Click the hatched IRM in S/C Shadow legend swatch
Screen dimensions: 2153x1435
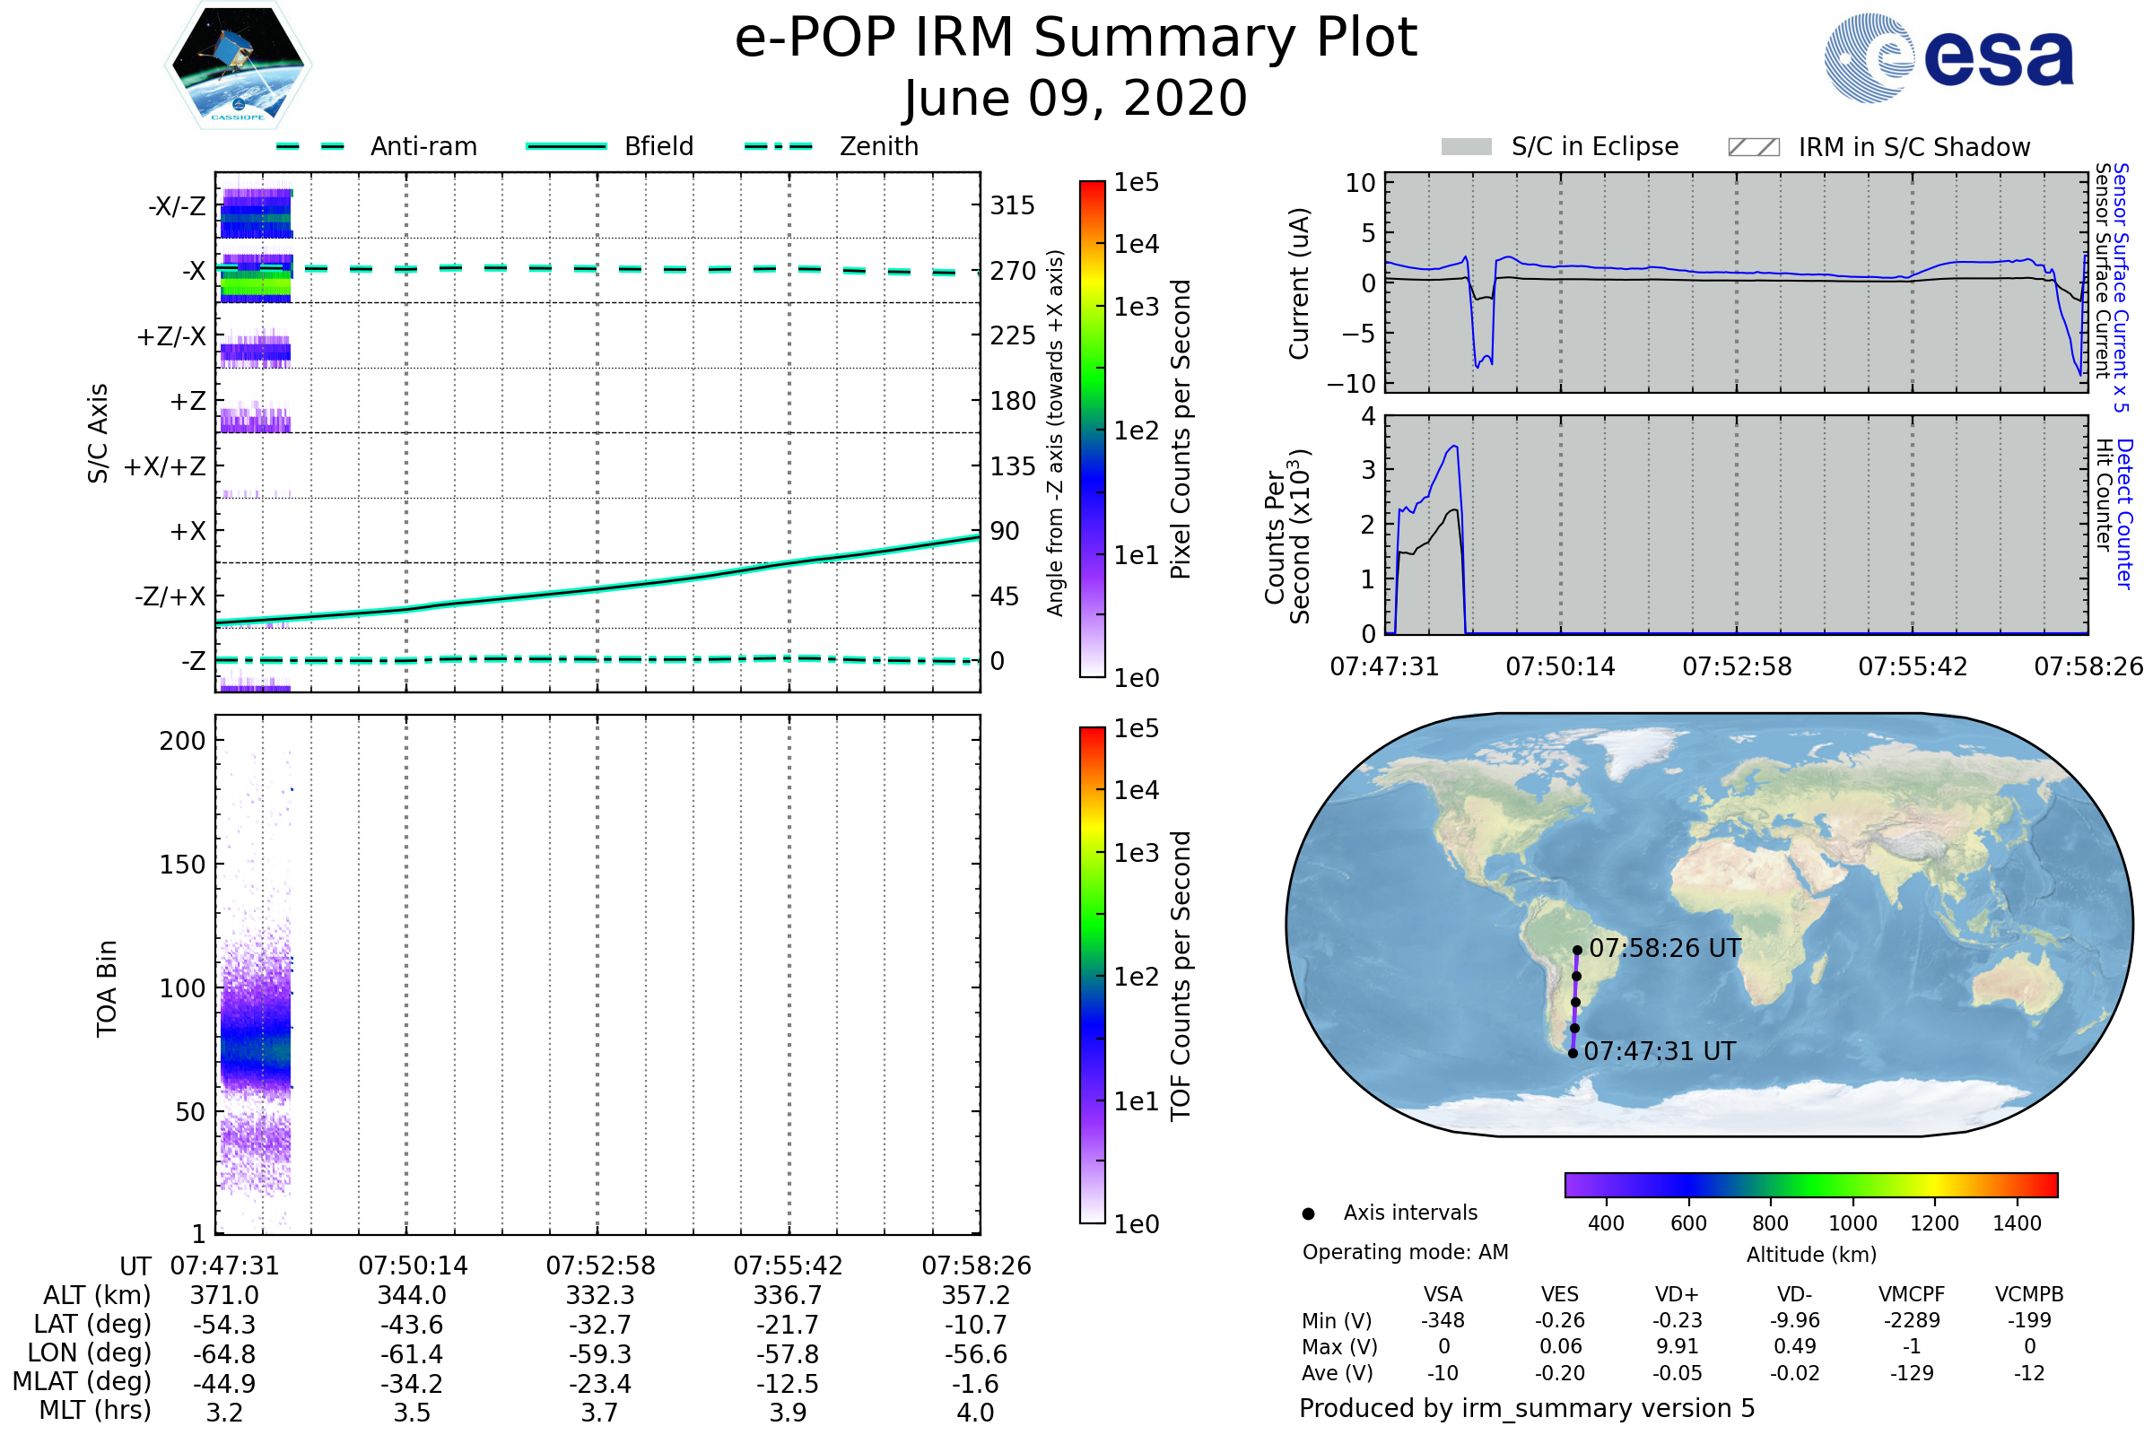(x=1753, y=147)
